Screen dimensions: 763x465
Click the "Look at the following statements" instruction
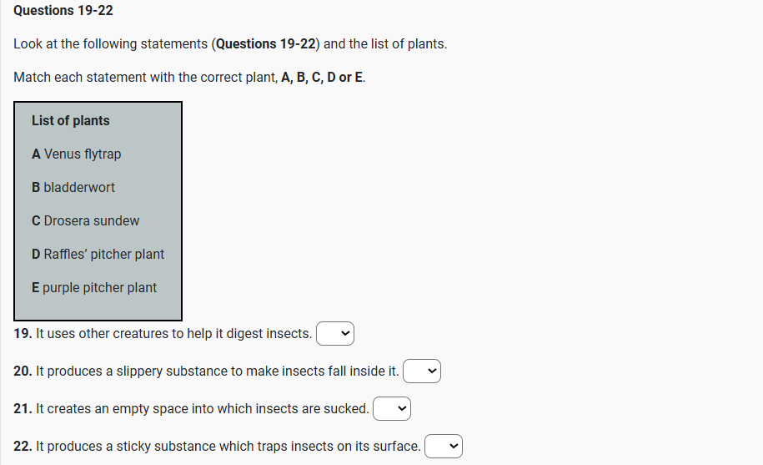[x=112, y=44]
